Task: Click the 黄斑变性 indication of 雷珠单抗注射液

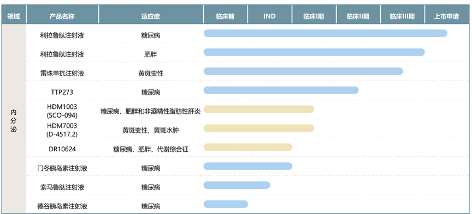Action: 151,73
